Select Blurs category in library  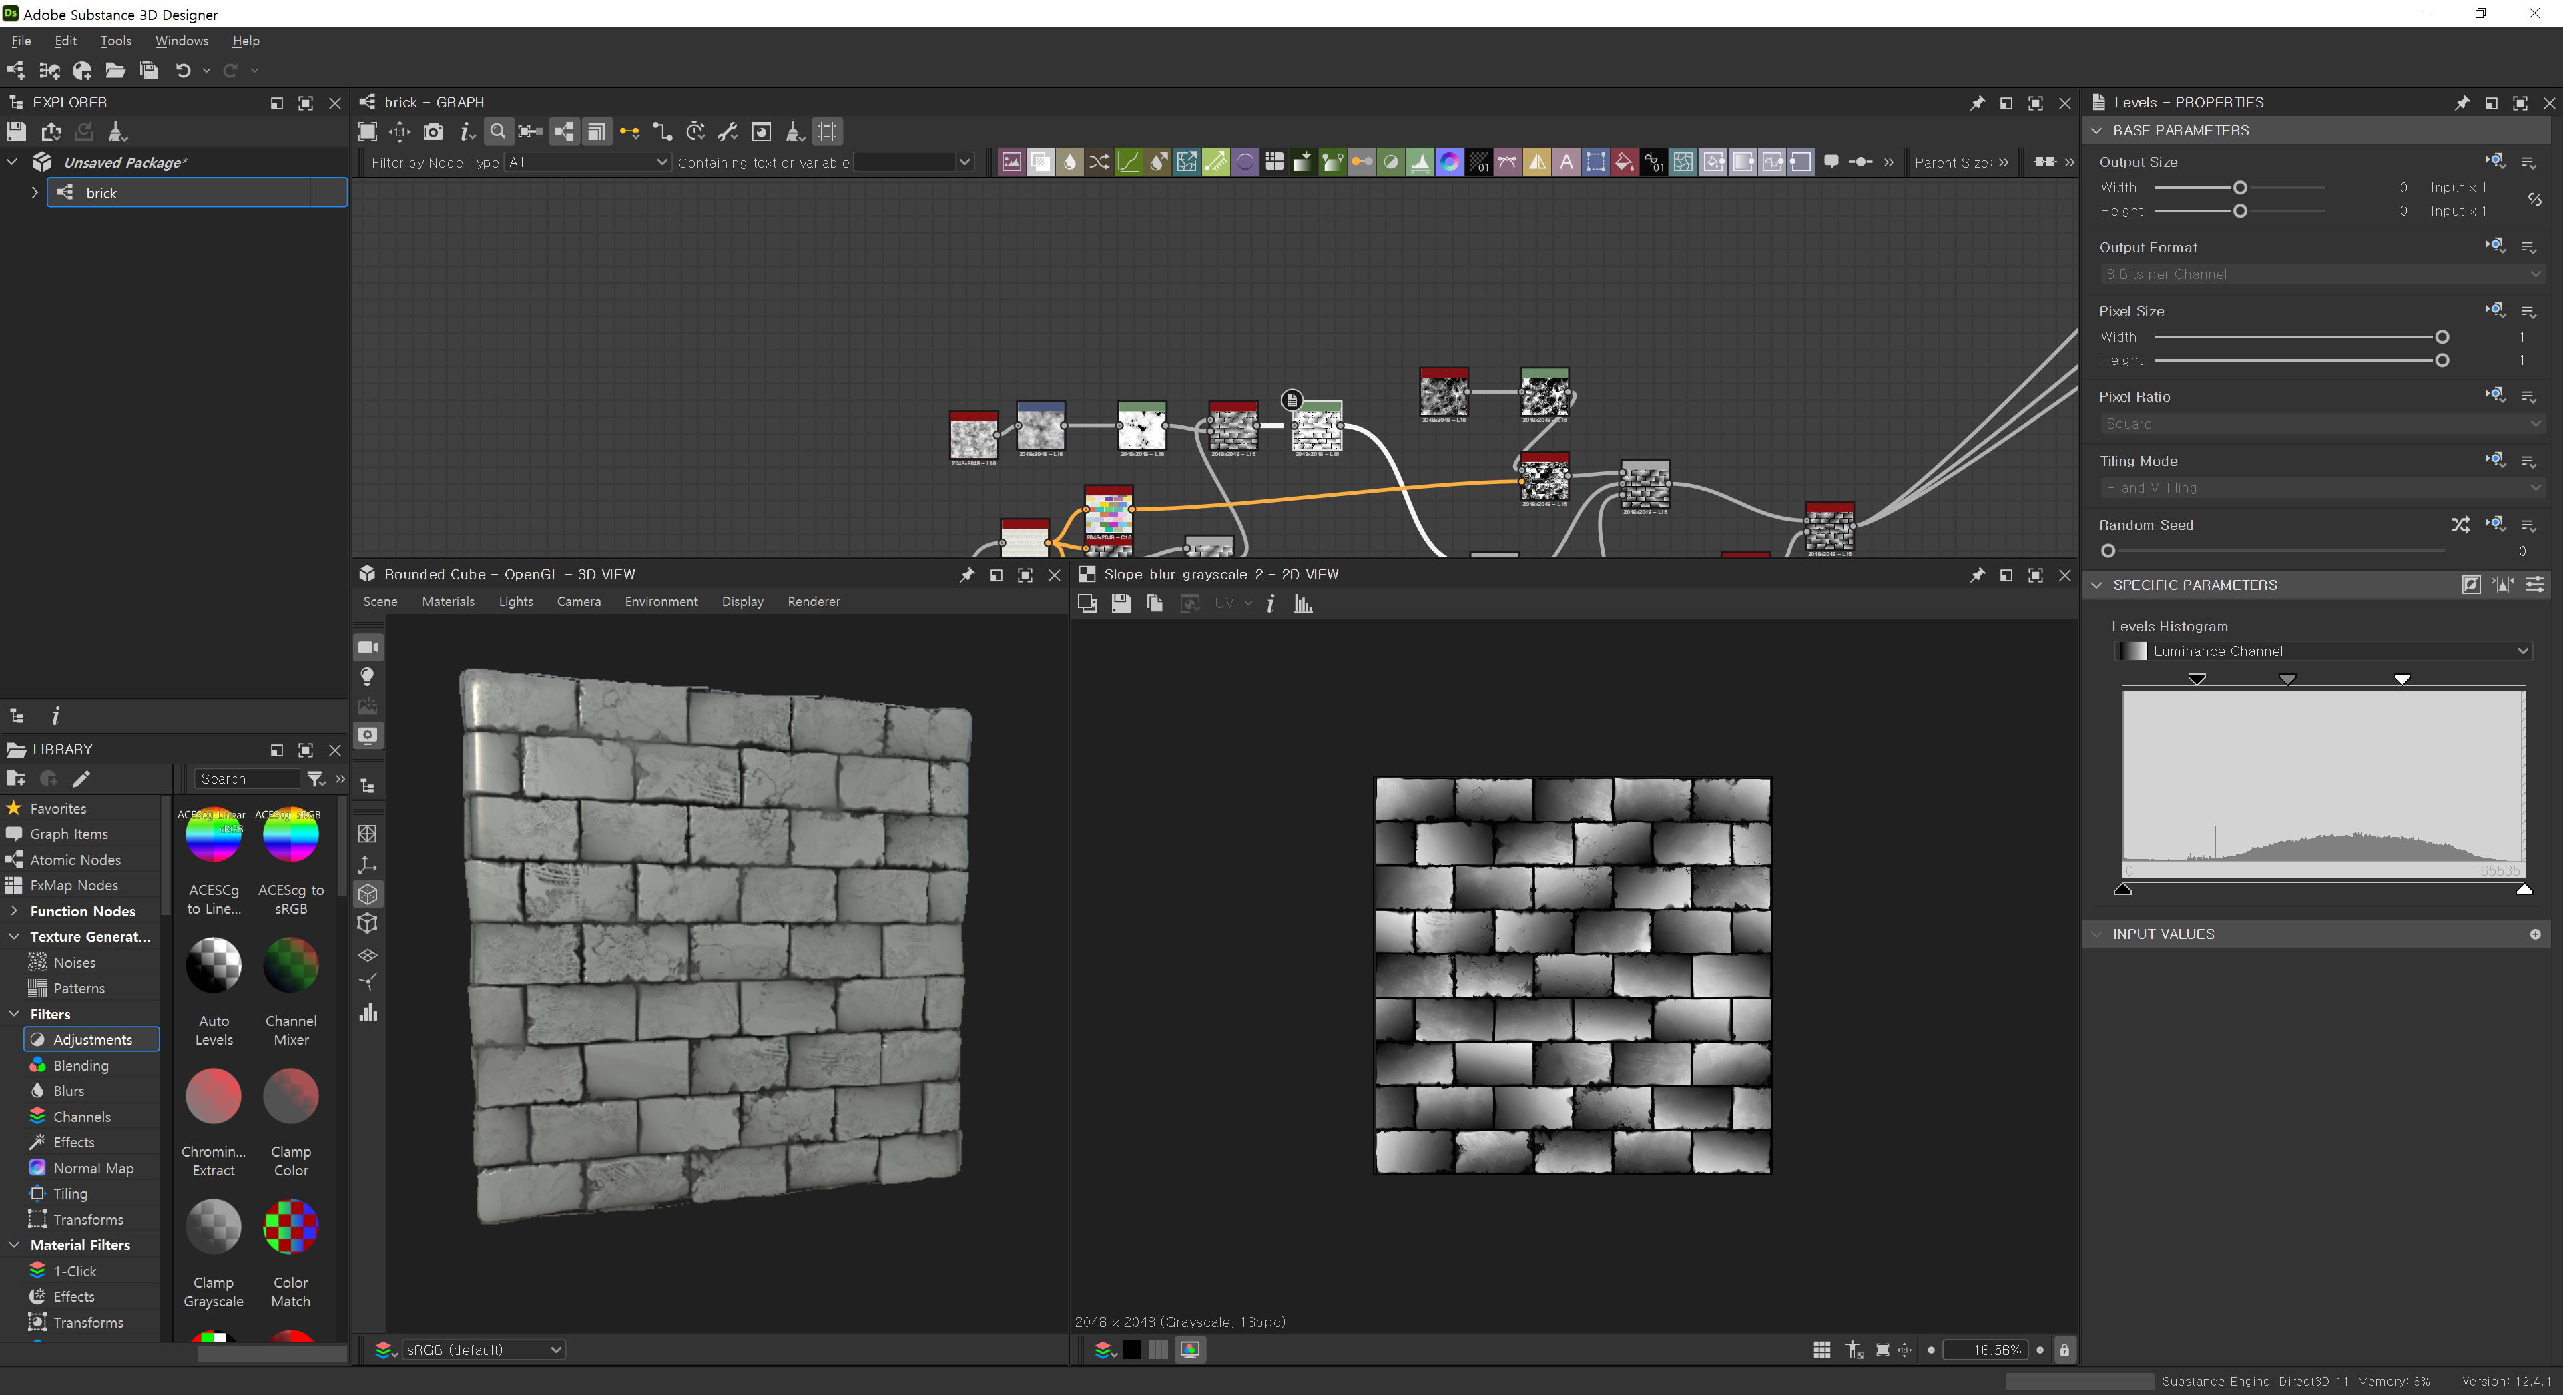(x=69, y=1091)
